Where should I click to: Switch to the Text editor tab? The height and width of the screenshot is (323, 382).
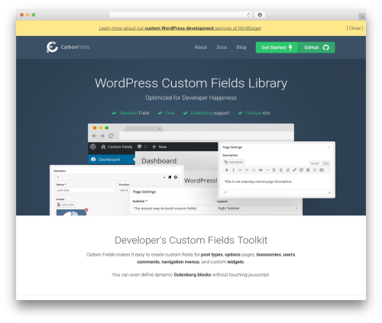tap(325, 163)
